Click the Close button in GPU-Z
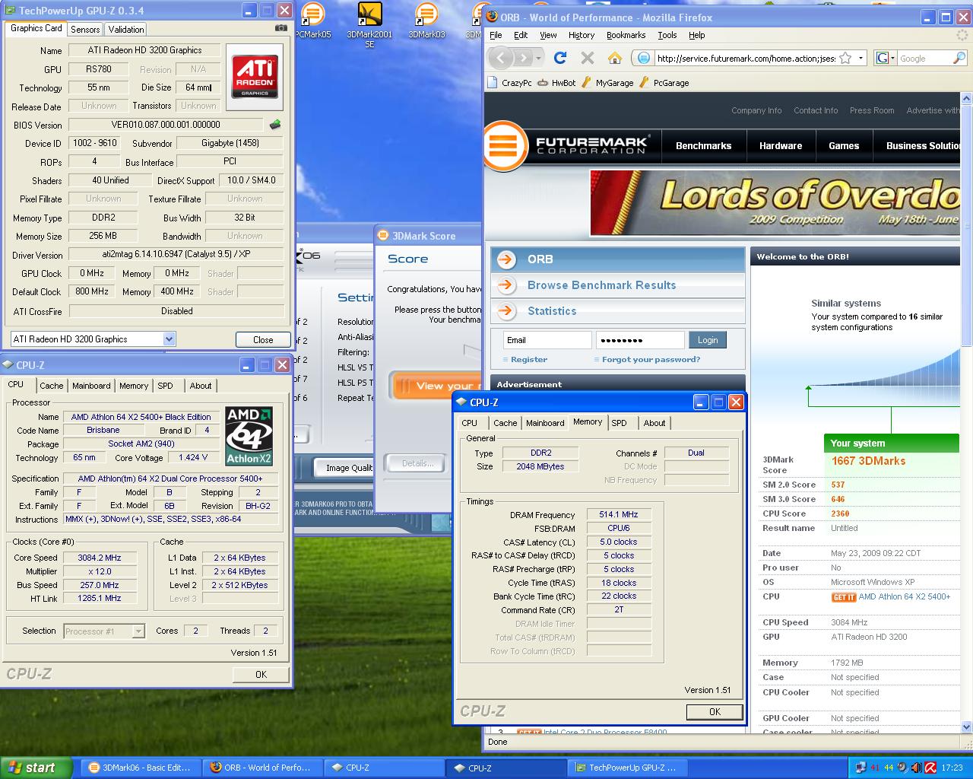Viewport: 973px width, 779px height. pyautogui.click(x=263, y=339)
